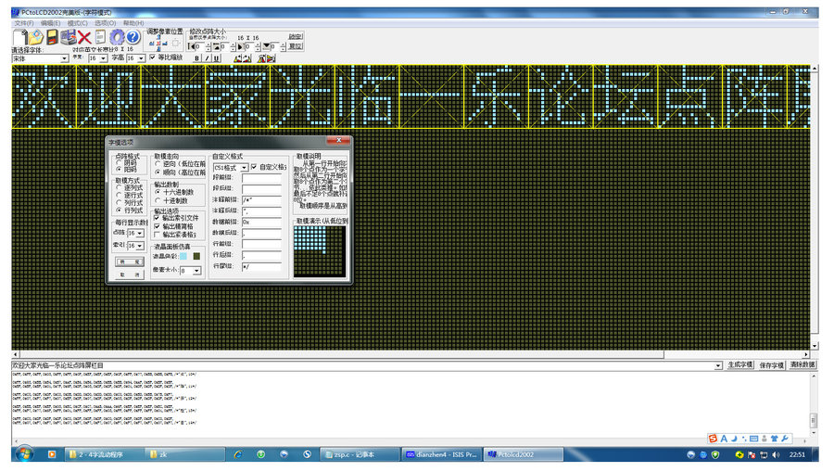
Task: Toggle underline with the U button
Action: [x=216, y=57]
